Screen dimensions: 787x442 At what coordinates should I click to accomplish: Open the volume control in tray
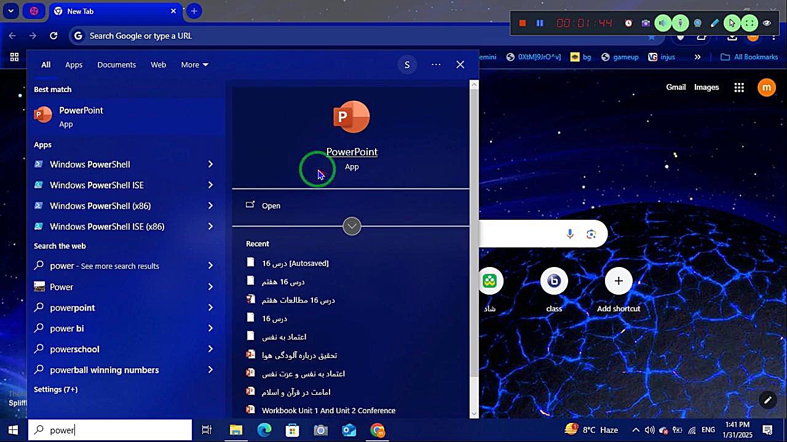click(650, 430)
